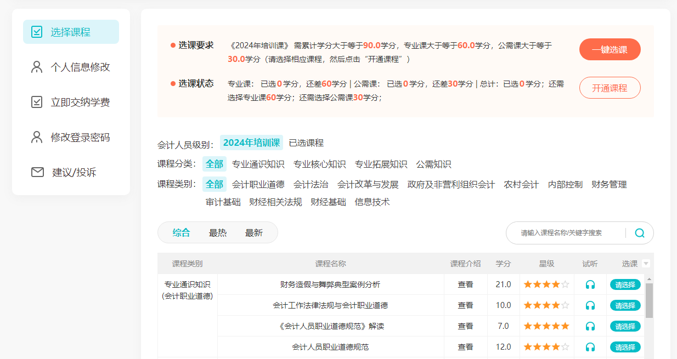
Task: Click the search magnifier icon
Action: 639,233
